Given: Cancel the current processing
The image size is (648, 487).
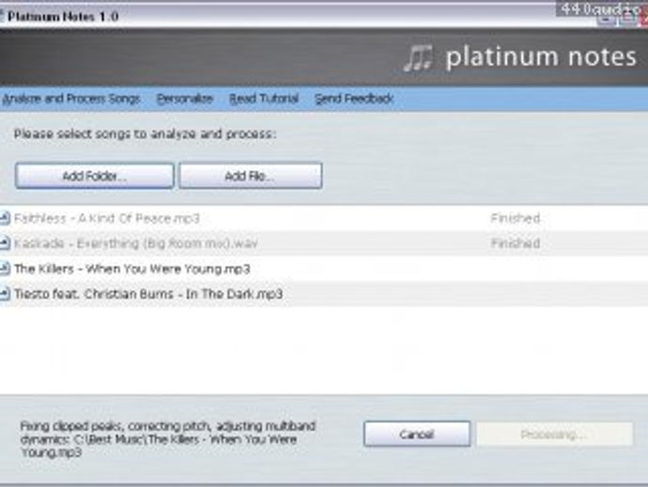Looking at the screenshot, I should 417,434.
